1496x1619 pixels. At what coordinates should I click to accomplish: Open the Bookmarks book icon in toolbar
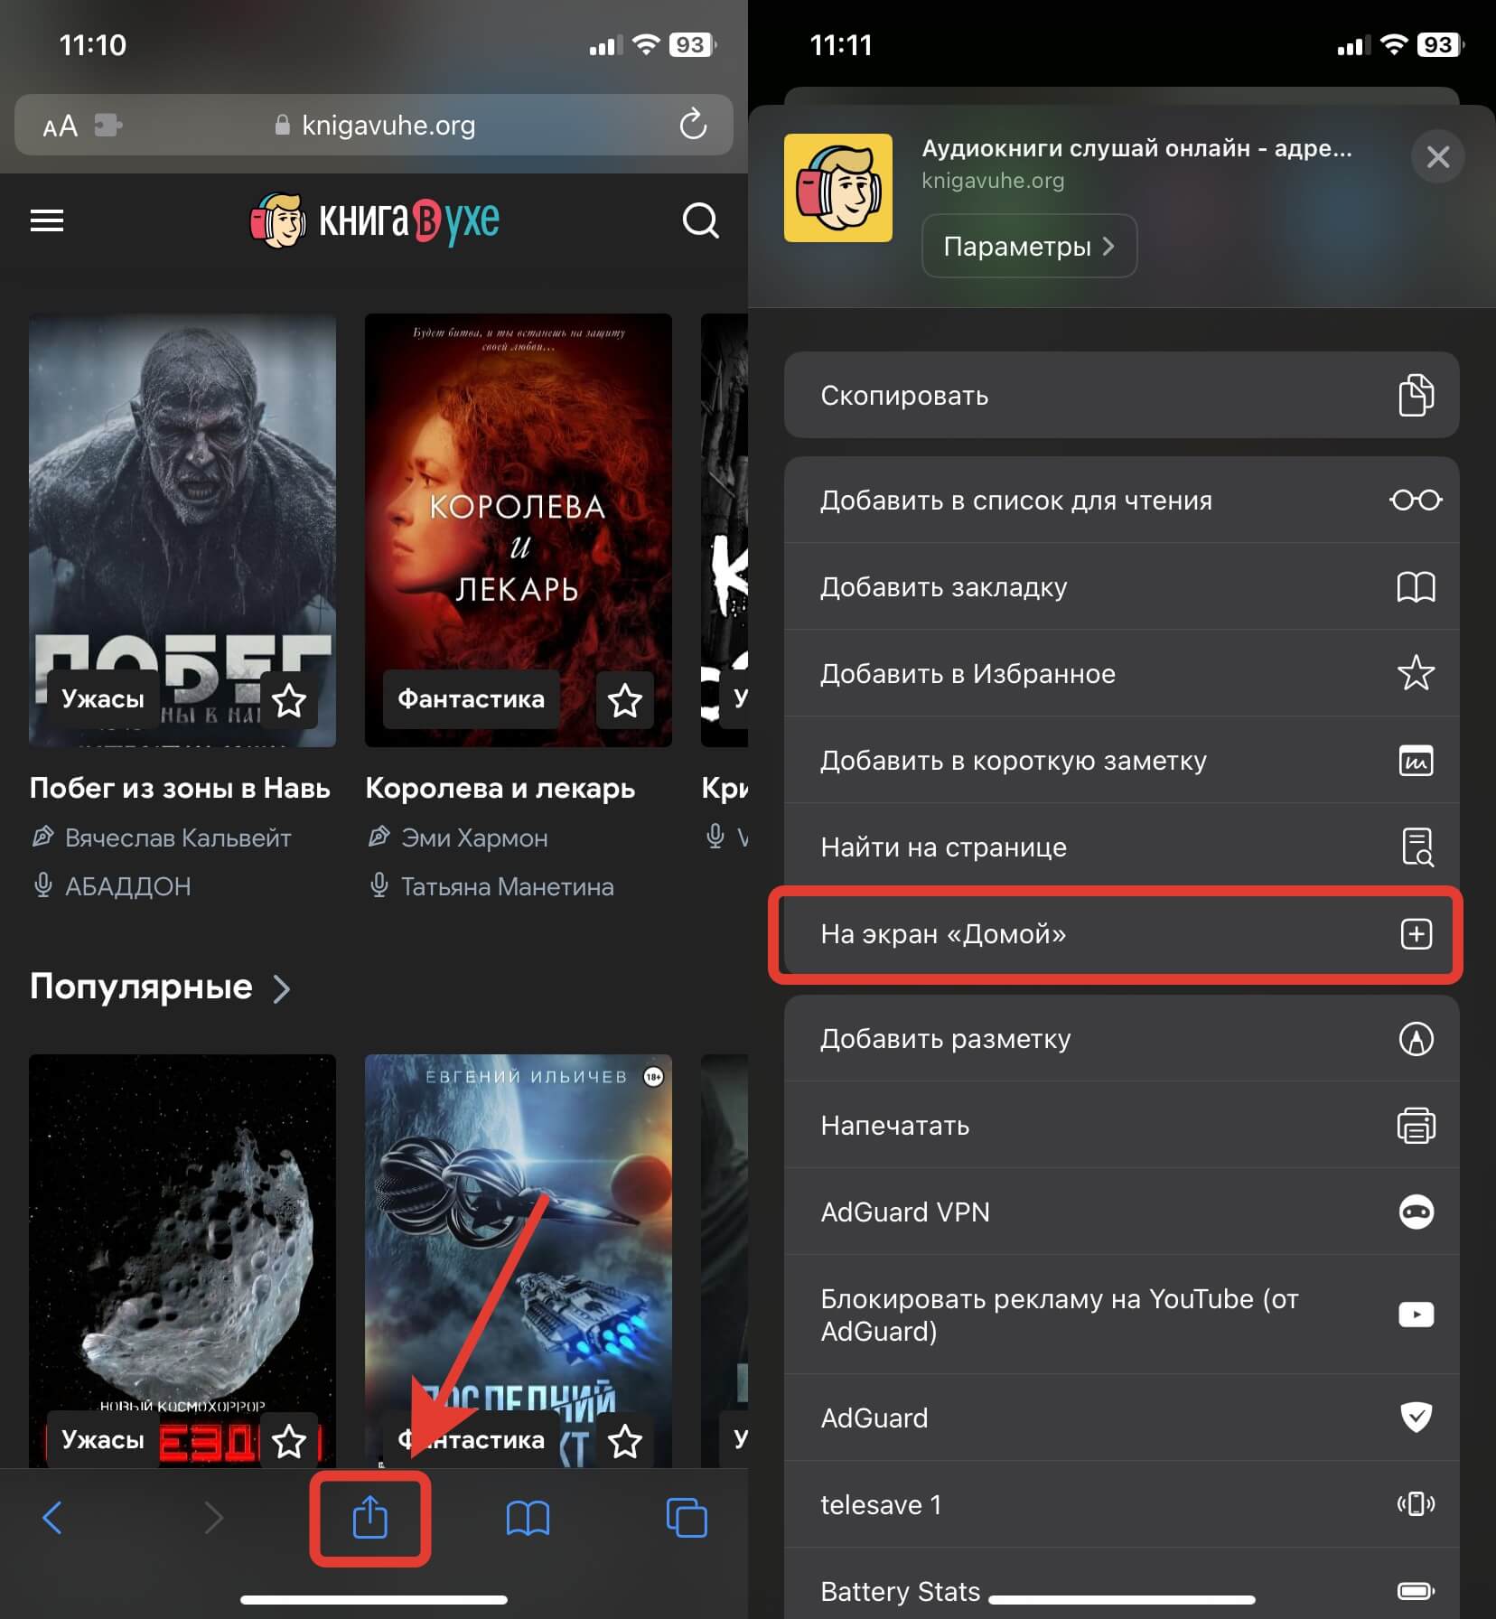(528, 1518)
